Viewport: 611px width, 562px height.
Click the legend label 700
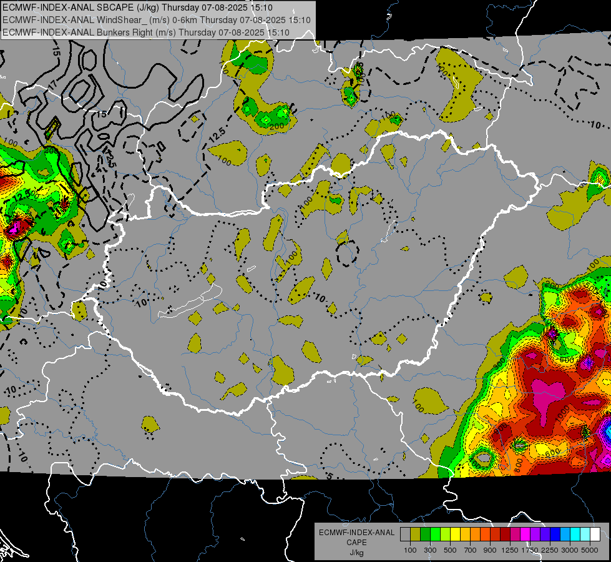(471, 550)
